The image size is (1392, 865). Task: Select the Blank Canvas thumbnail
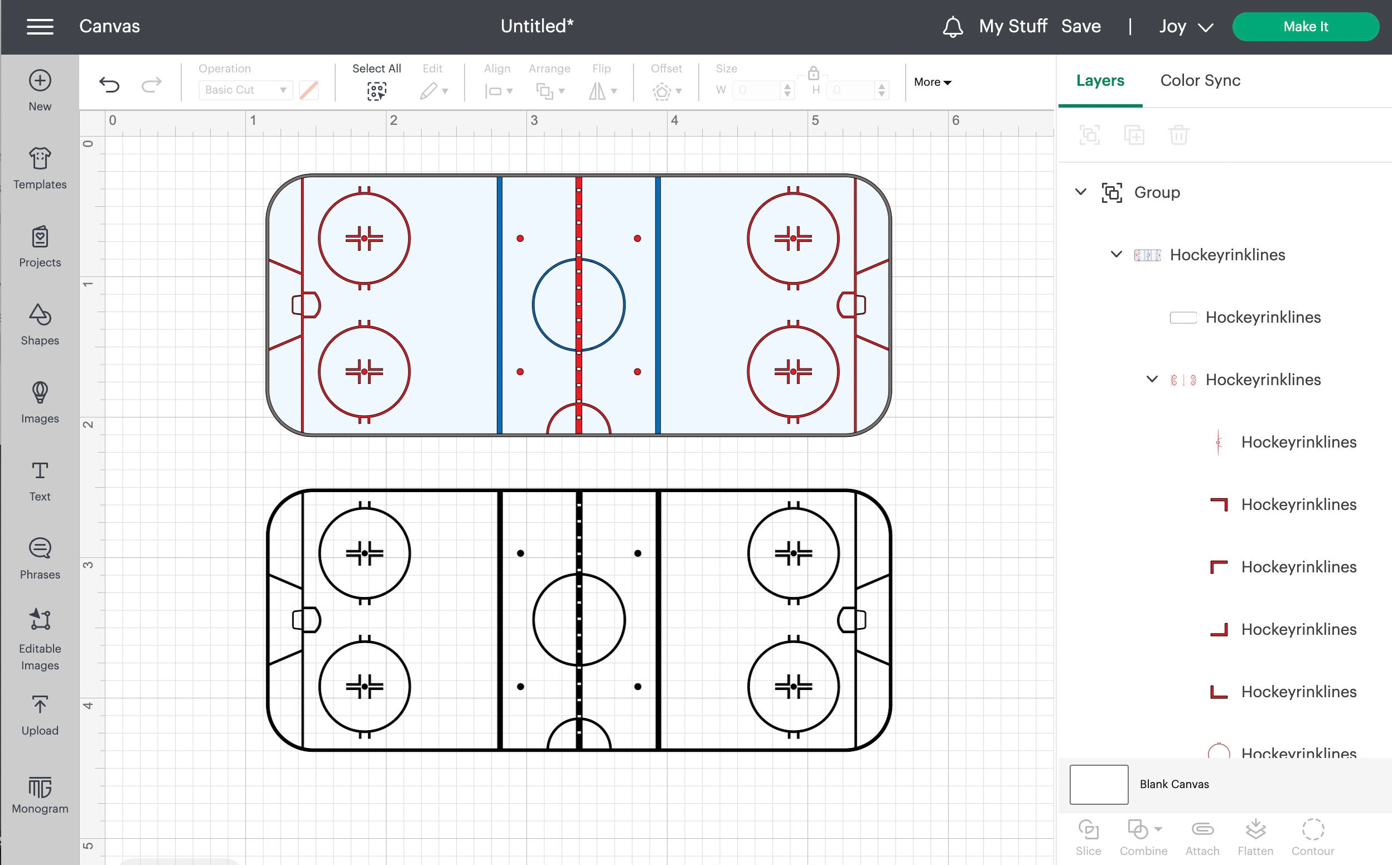coord(1098,784)
